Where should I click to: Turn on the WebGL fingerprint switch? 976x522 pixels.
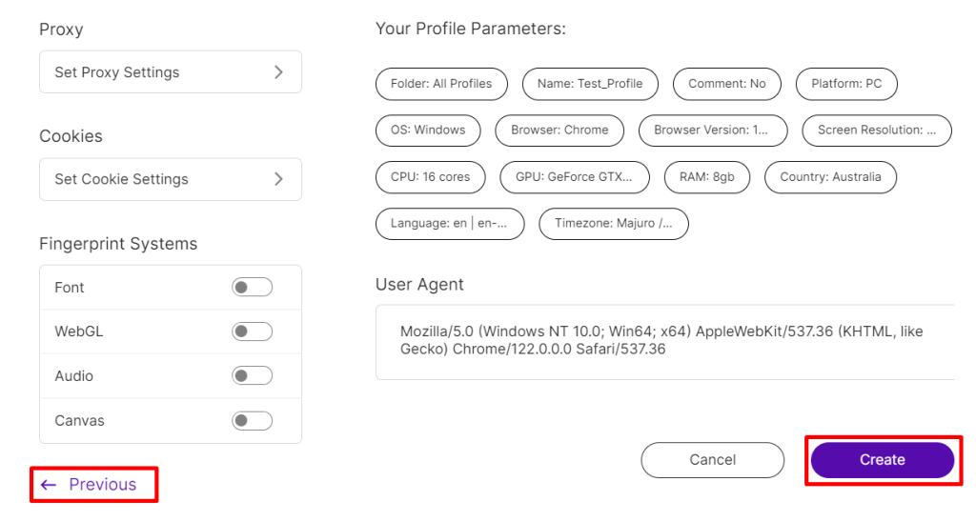252,331
